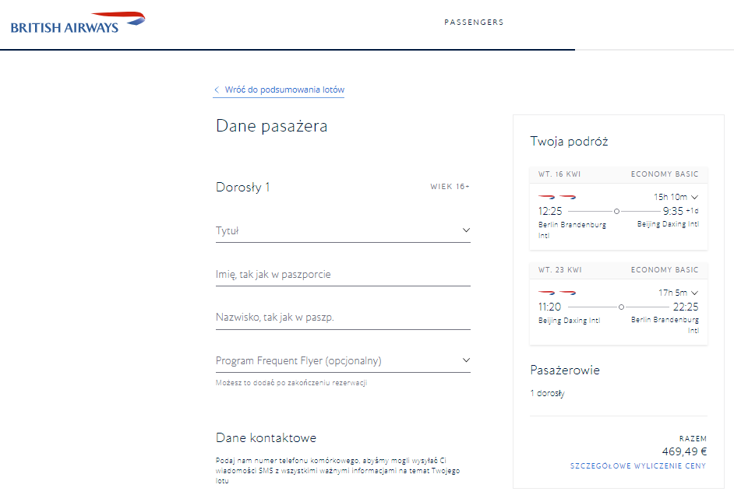Viewport: 734px width, 495px height.
Task: Click the British Airways logo
Action: point(78,23)
